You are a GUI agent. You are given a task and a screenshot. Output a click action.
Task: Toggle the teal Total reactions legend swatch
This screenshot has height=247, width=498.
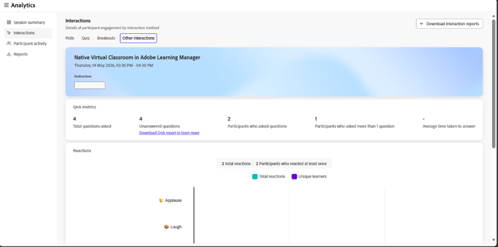coord(255,176)
